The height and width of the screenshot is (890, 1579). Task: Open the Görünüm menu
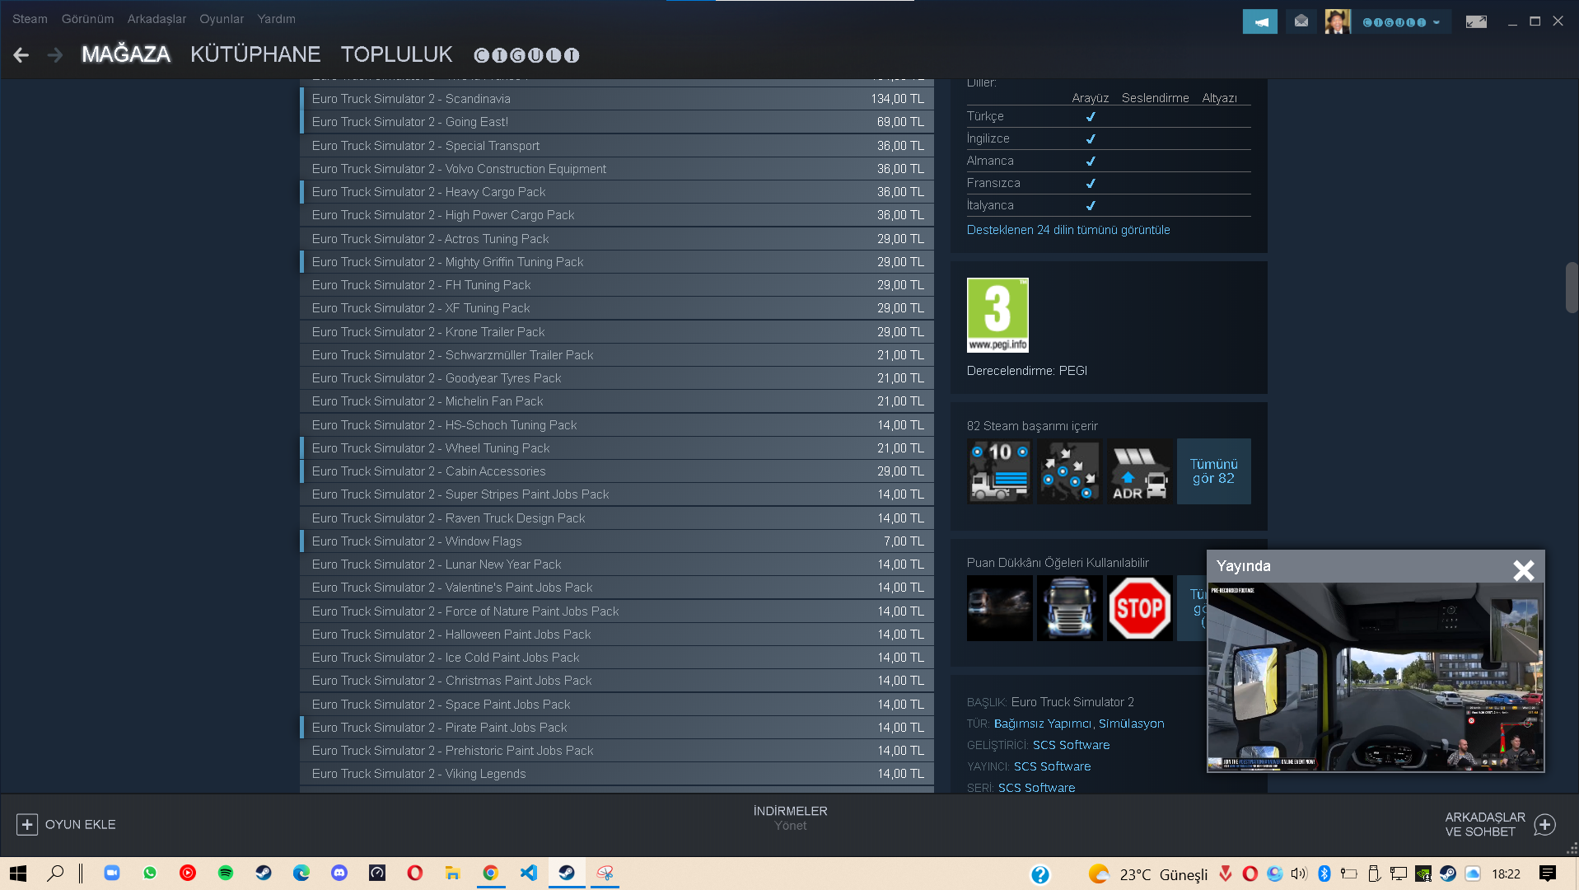(x=87, y=18)
